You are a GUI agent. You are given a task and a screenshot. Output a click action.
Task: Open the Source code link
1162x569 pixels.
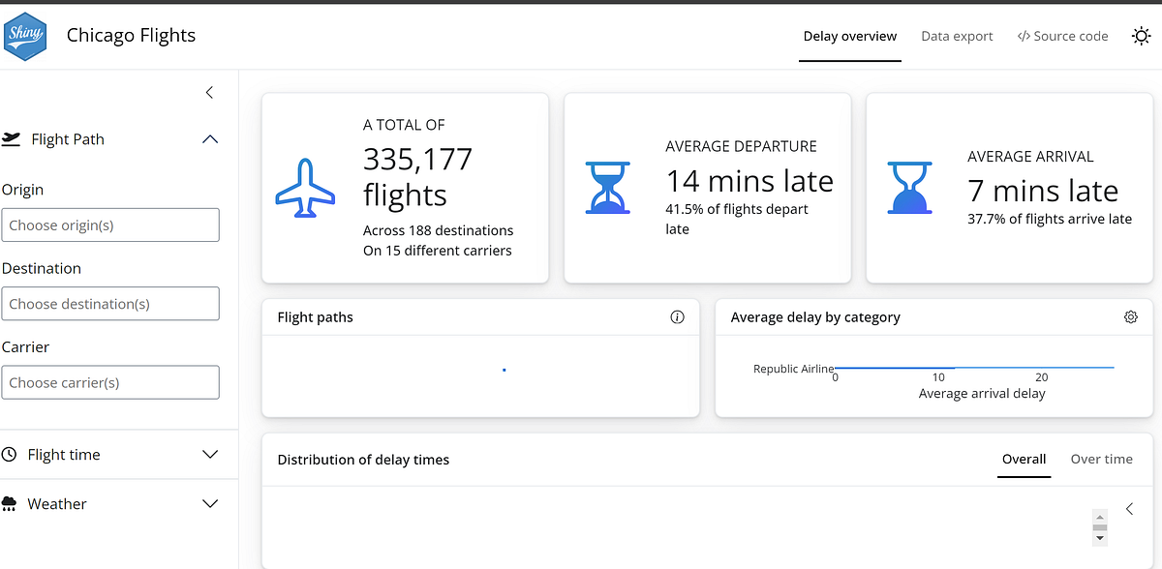tap(1062, 36)
